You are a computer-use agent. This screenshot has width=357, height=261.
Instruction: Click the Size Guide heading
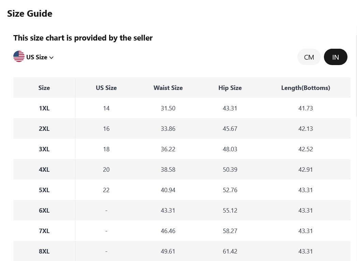[x=30, y=14]
